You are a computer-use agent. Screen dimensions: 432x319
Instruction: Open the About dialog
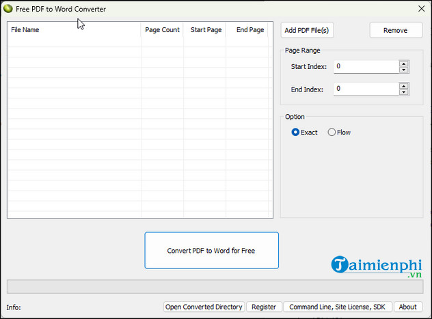pyautogui.click(x=408, y=307)
